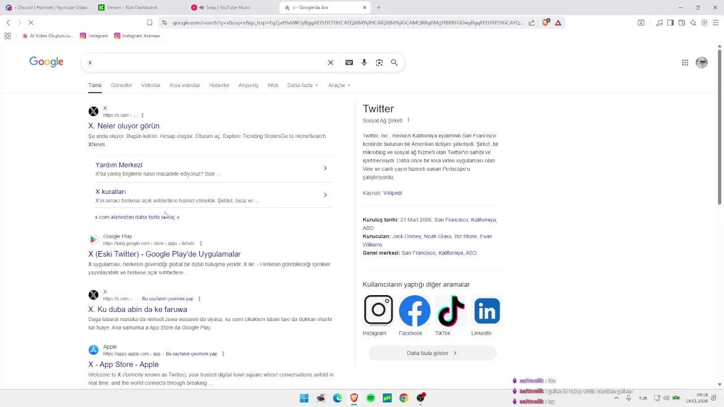Switch to the Web search tab
The width and height of the screenshot is (724, 407).
(x=273, y=85)
